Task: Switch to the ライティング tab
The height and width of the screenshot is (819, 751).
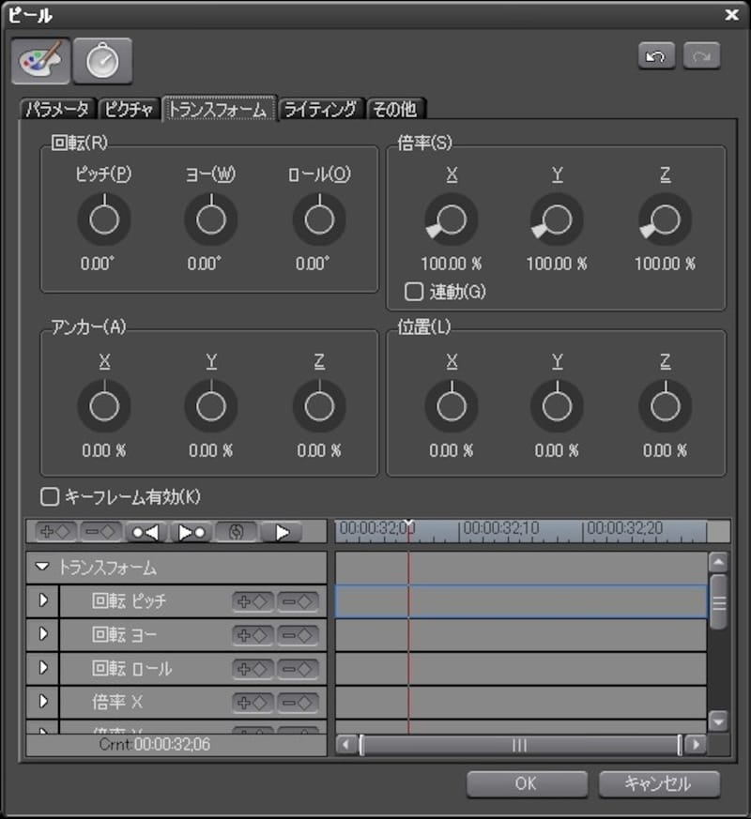Action: 322,108
